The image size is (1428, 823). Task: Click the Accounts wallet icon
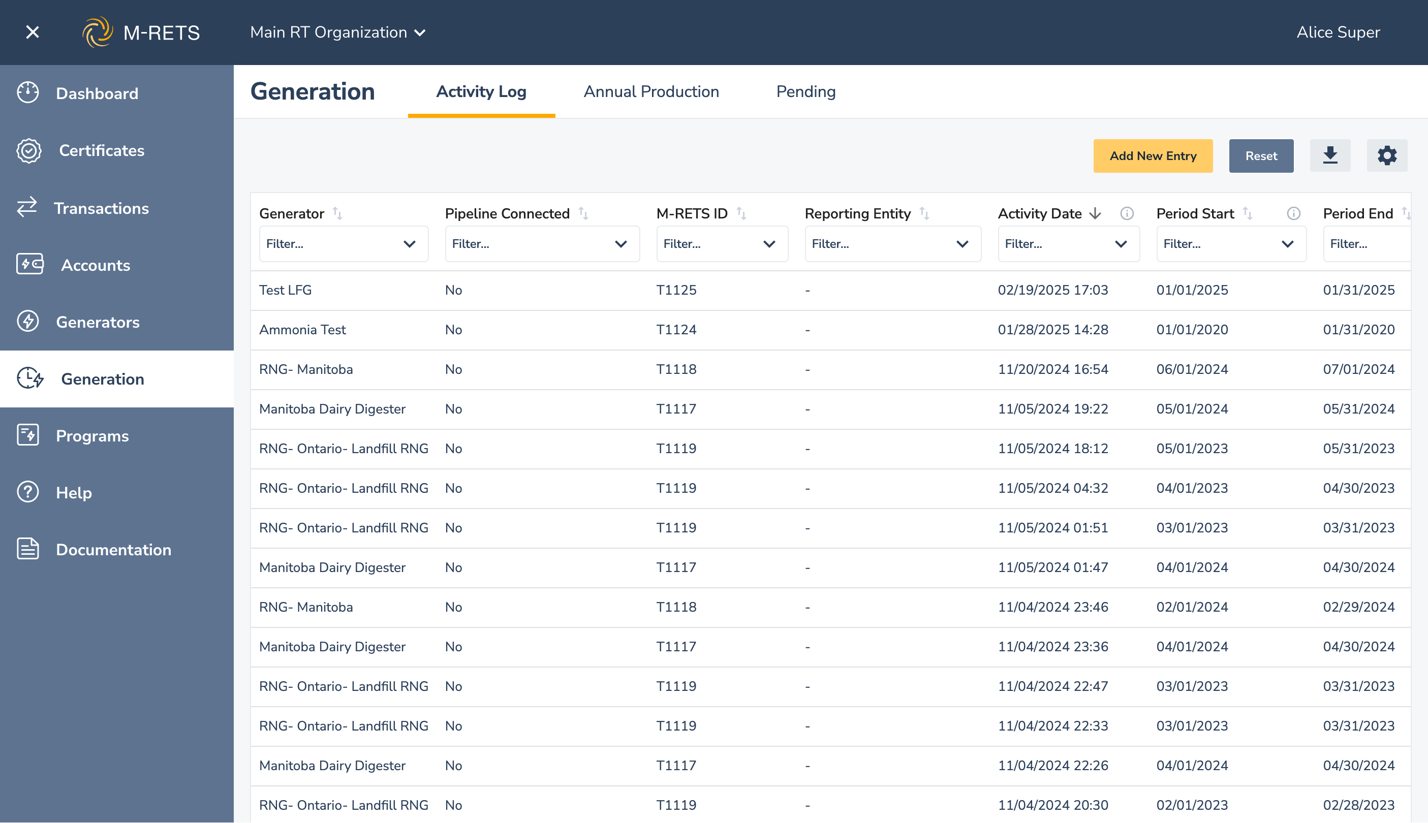[x=29, y=265]
